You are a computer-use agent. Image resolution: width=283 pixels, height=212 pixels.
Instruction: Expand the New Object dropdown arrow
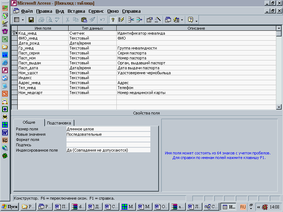tap(182, 20)
